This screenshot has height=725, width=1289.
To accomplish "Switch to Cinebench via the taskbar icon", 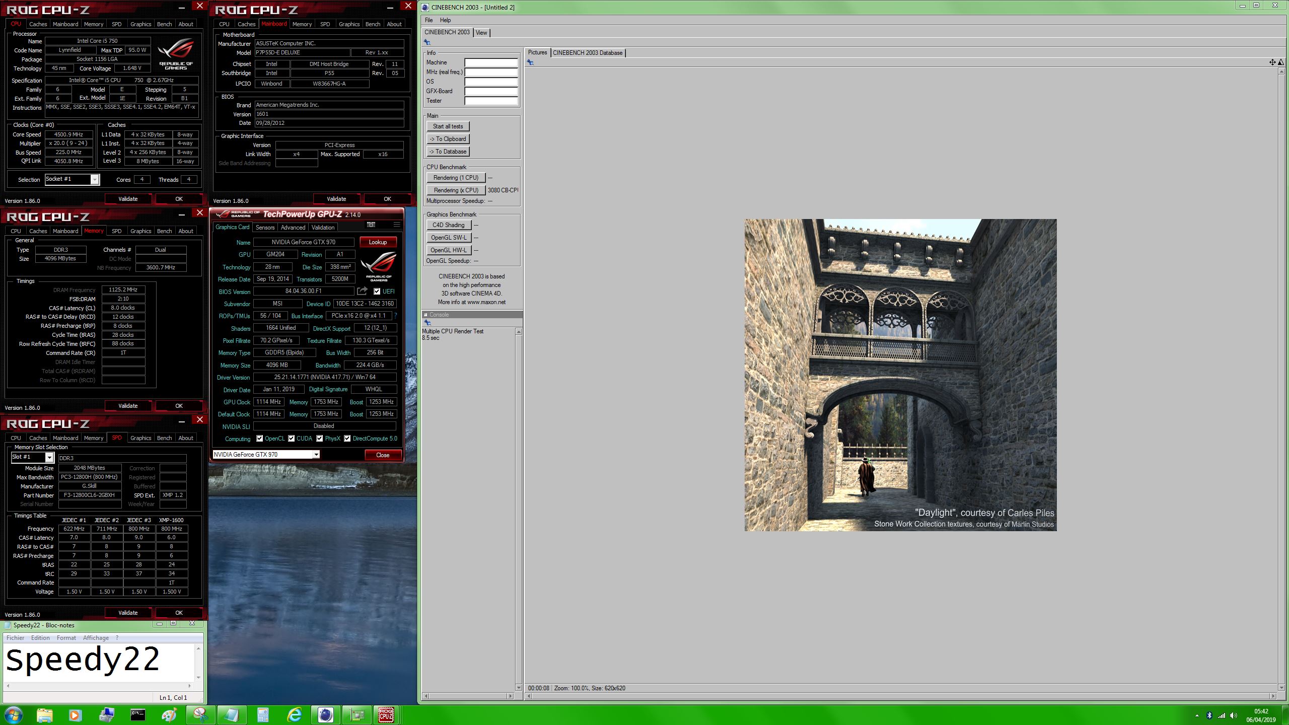I will (x=326, y=715).
